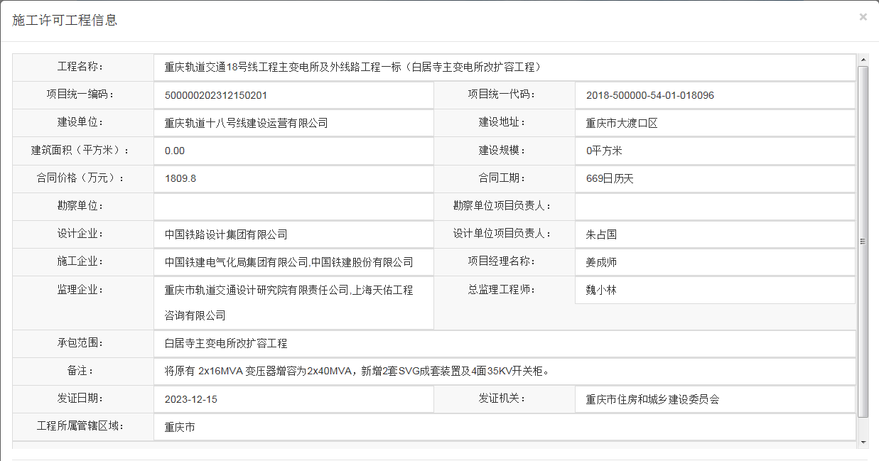Screen dimensions: 879x461
Task: Click the 承包范围 label
Action: click(81, 342)
